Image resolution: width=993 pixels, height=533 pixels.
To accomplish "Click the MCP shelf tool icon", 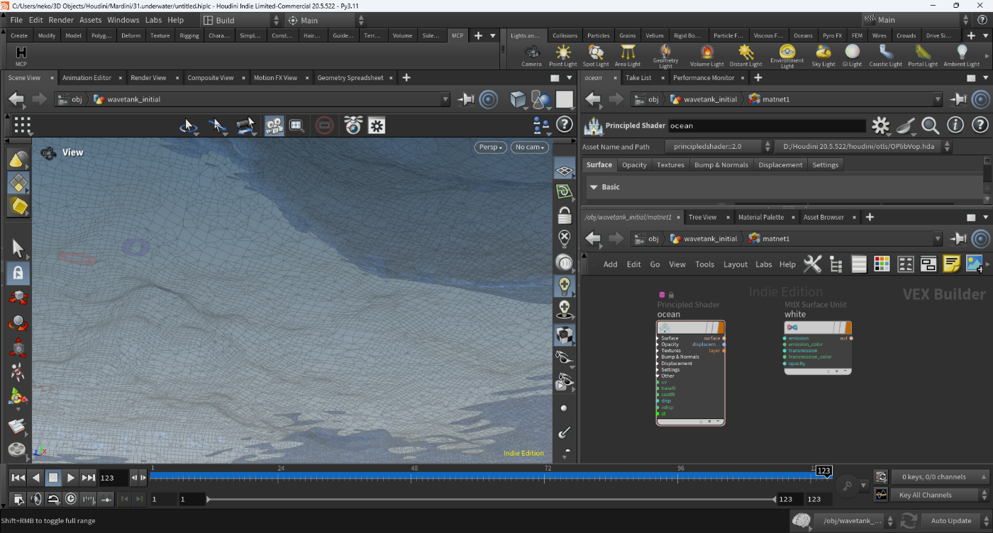I will click(21, 55).
